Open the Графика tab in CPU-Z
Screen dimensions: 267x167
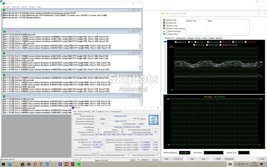(100, 112)
